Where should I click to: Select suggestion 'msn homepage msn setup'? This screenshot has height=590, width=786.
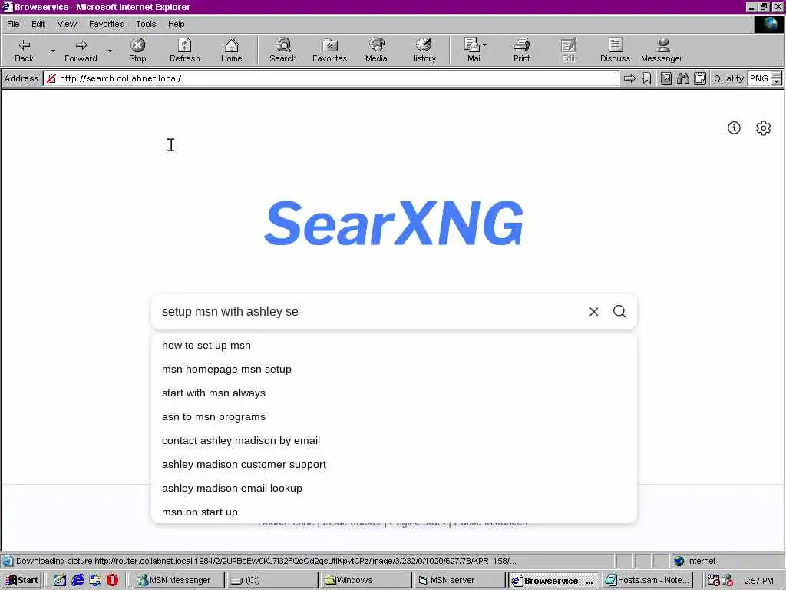(x=394, y=370)
